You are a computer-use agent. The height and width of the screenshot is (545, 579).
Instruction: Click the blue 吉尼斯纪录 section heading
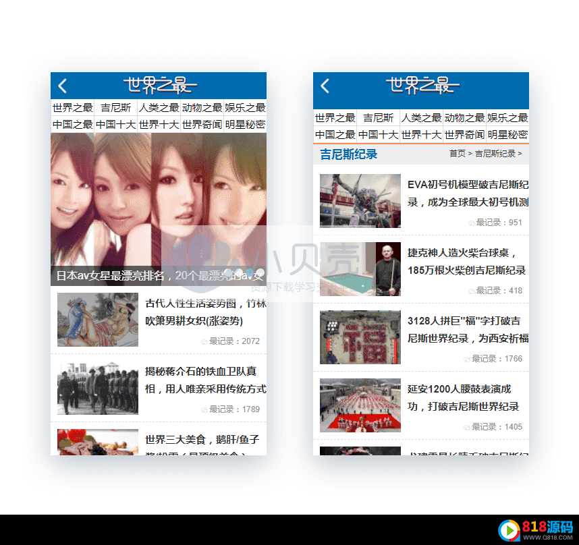coord(349,154)
